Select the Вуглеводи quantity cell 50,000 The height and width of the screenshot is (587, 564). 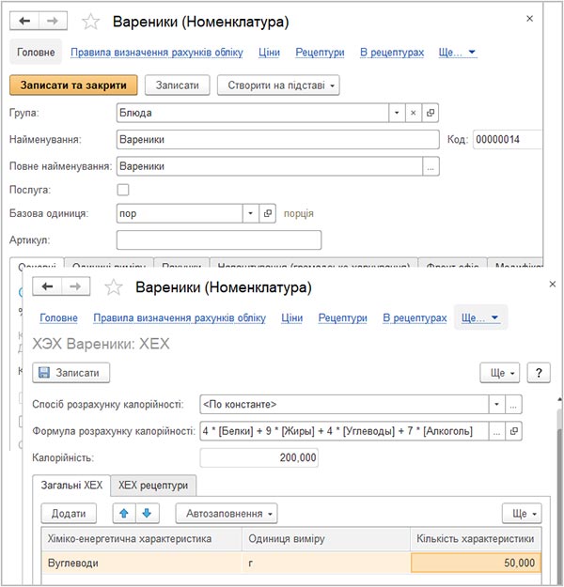coord(477,563)
